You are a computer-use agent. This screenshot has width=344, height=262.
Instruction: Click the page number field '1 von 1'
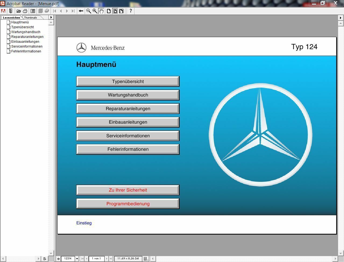click(97, 259)
